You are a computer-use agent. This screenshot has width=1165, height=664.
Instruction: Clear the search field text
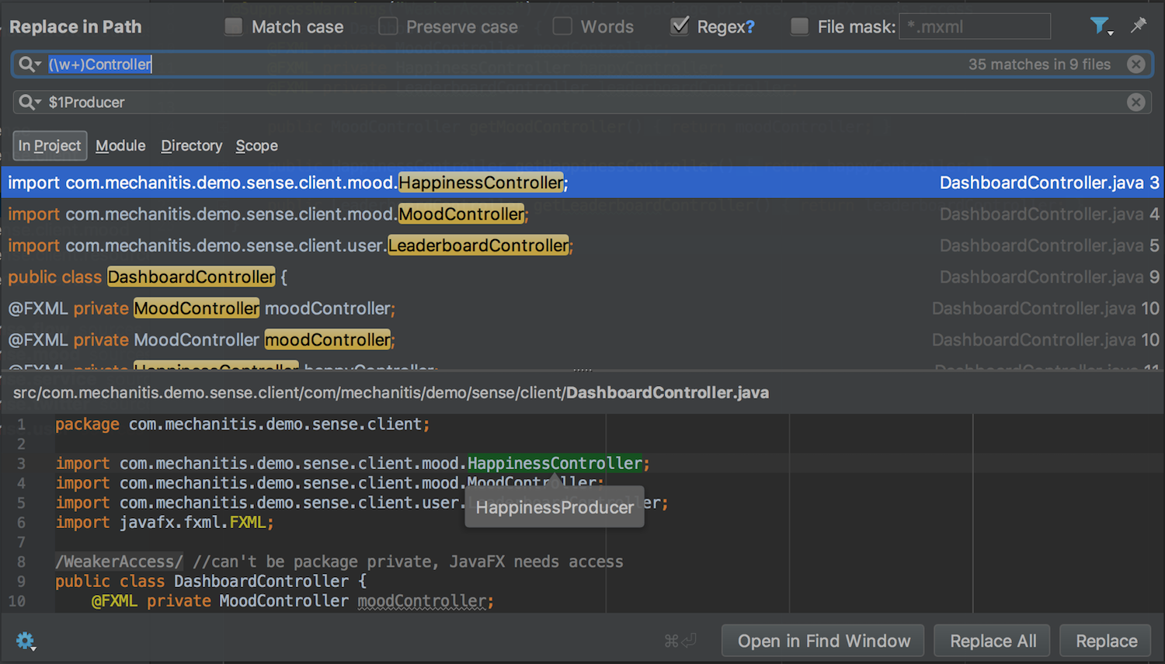coord(1136,64)
